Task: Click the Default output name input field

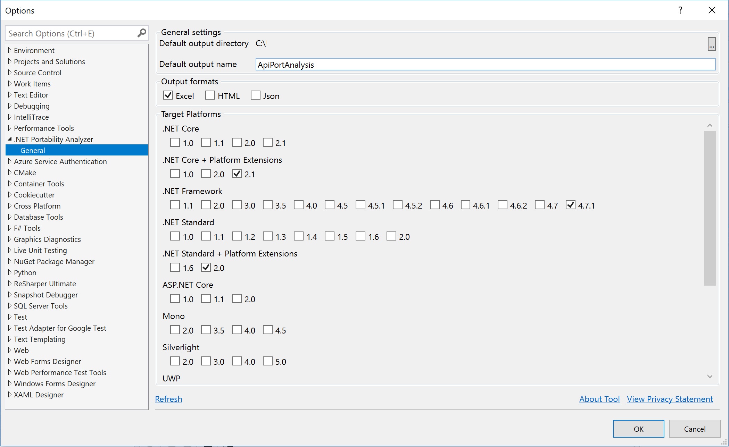Action: (484, 65)
